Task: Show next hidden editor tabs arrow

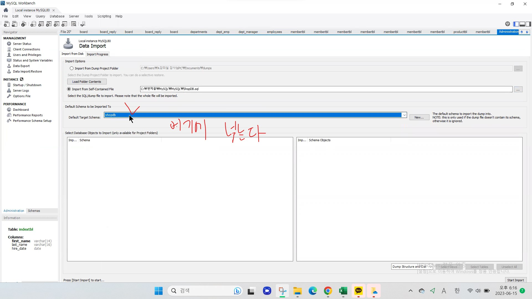Action: (527, 32)
